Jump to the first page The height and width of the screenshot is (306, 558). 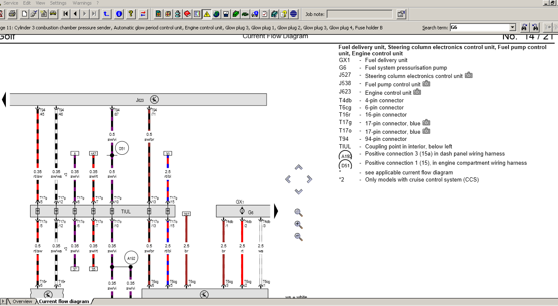tap(66, 14)
